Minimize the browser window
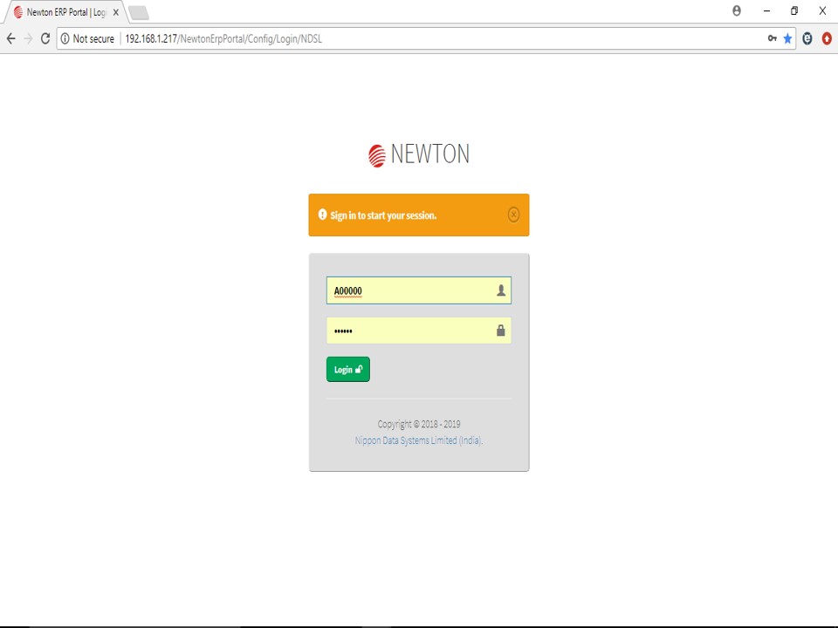The height and width of the screenshot is (628, 838). point(767,10)
